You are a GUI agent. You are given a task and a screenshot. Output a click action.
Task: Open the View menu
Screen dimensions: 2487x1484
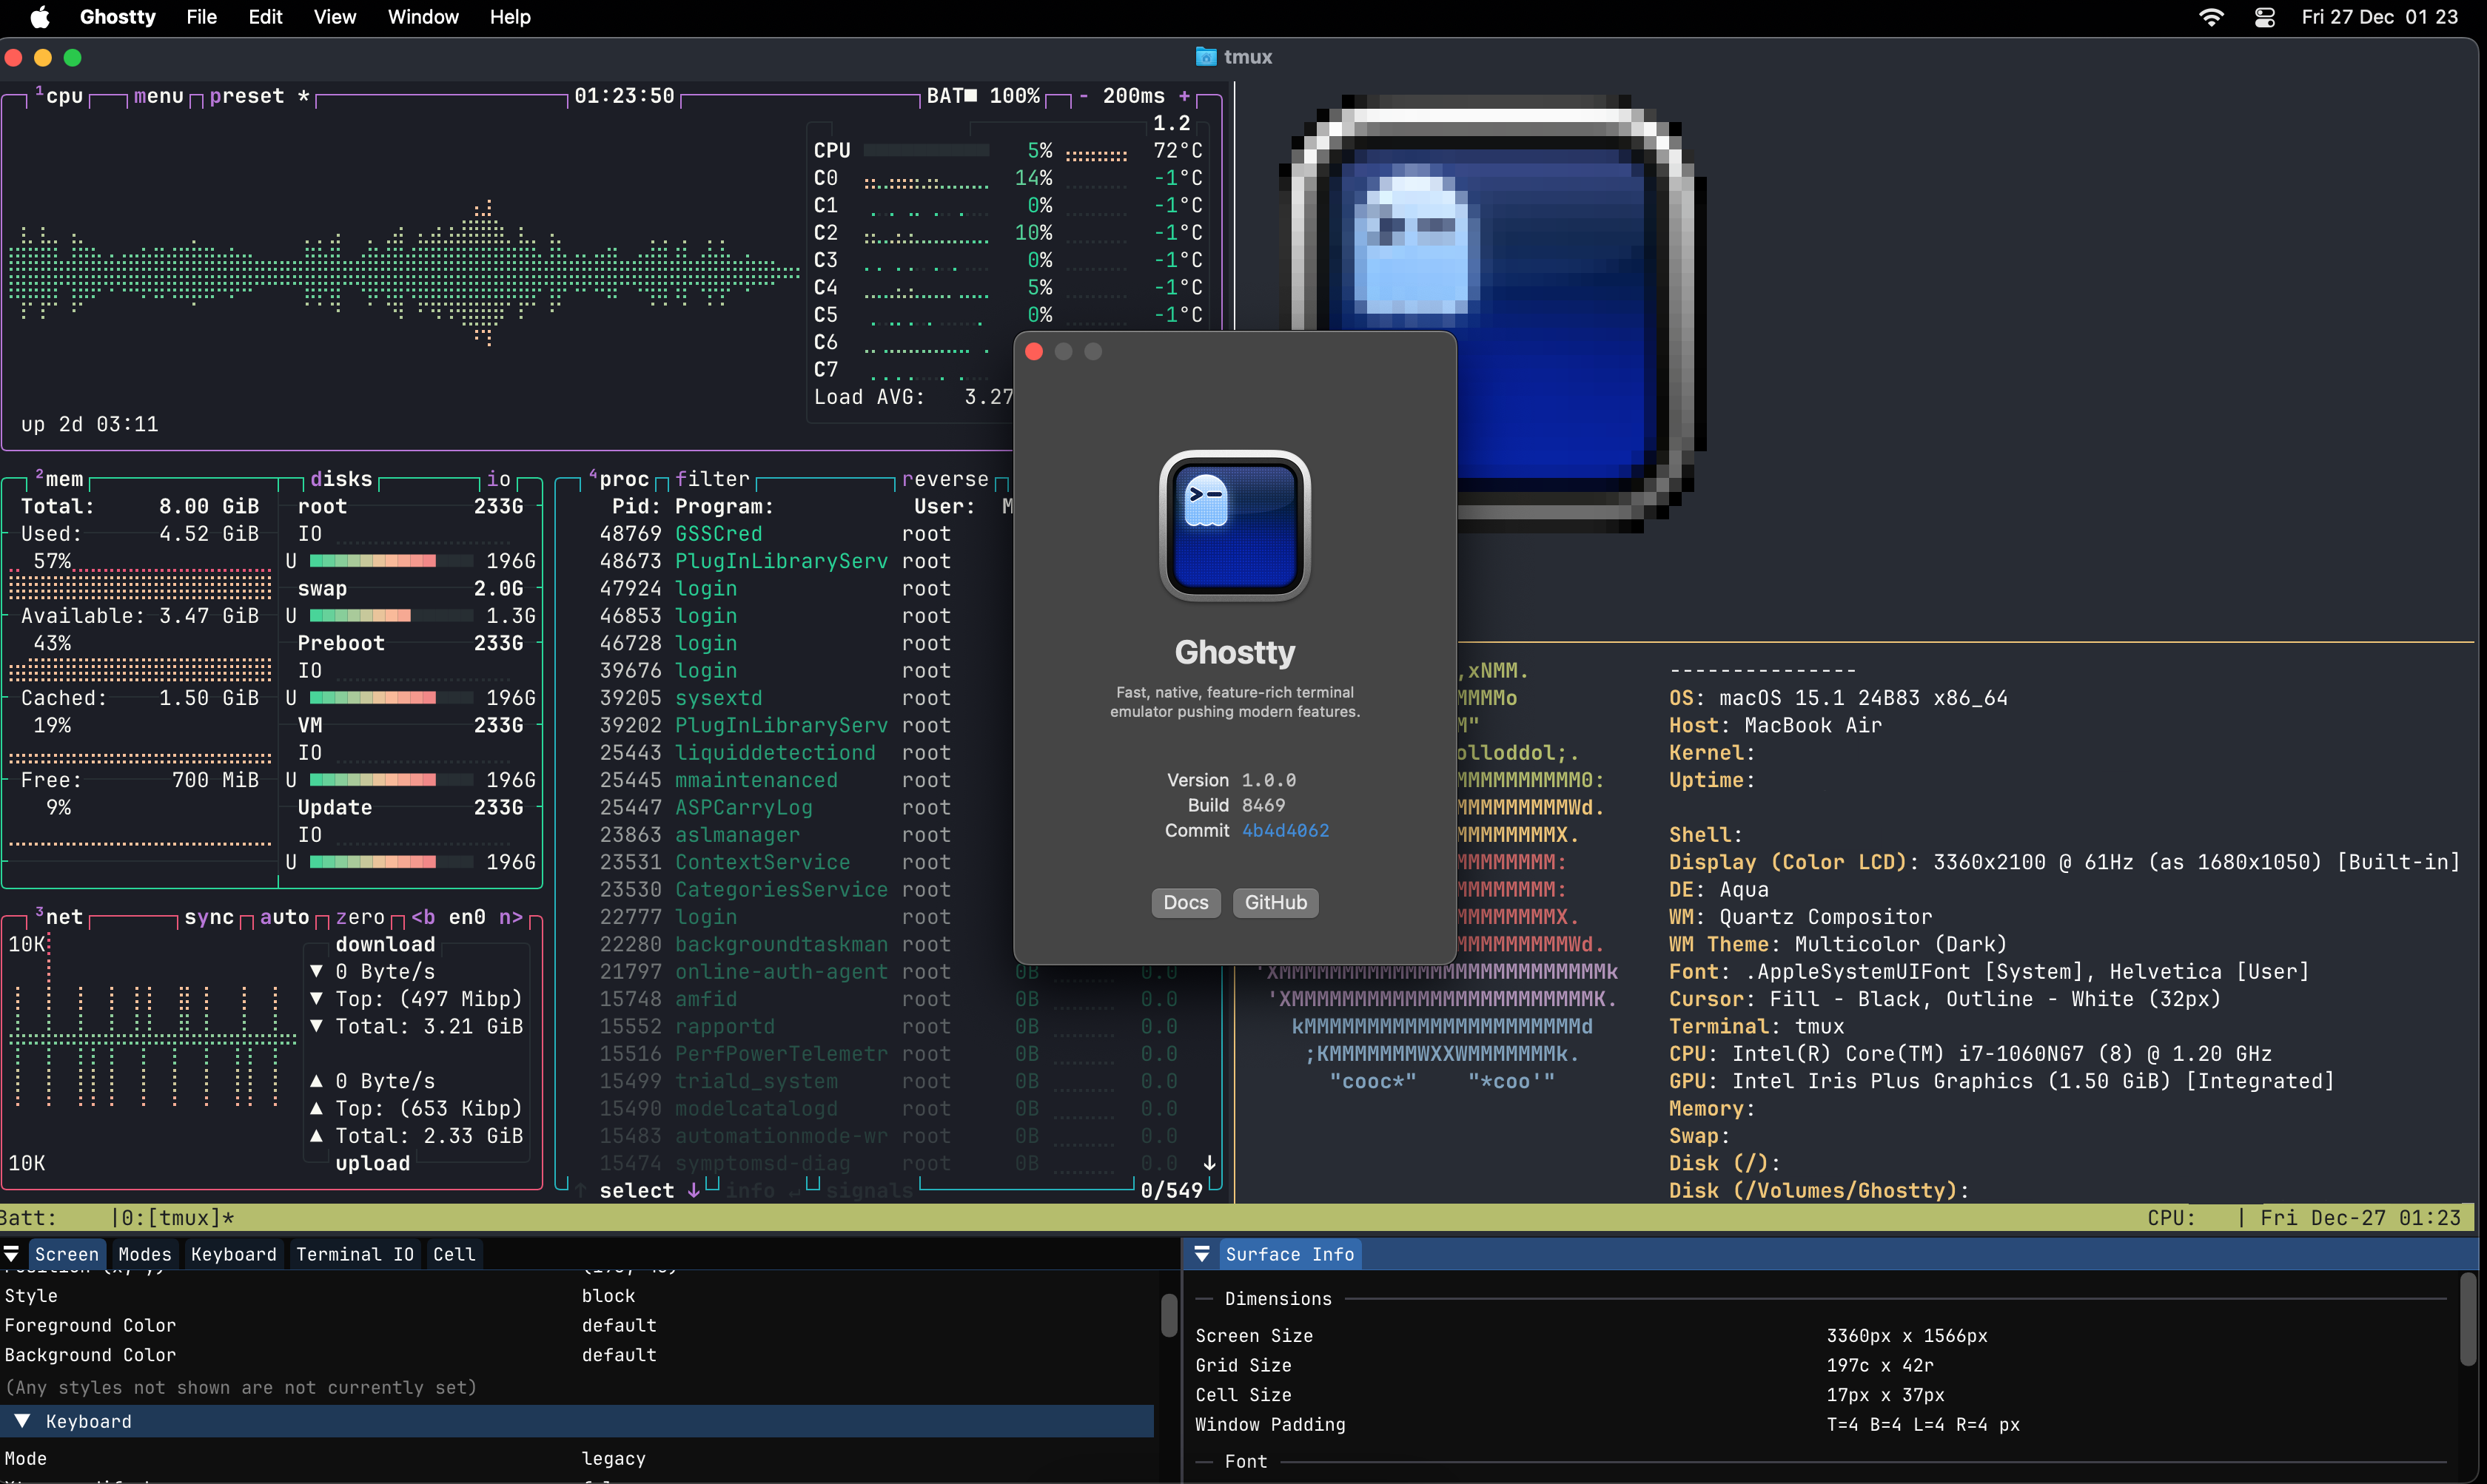(x=334, y=17)
